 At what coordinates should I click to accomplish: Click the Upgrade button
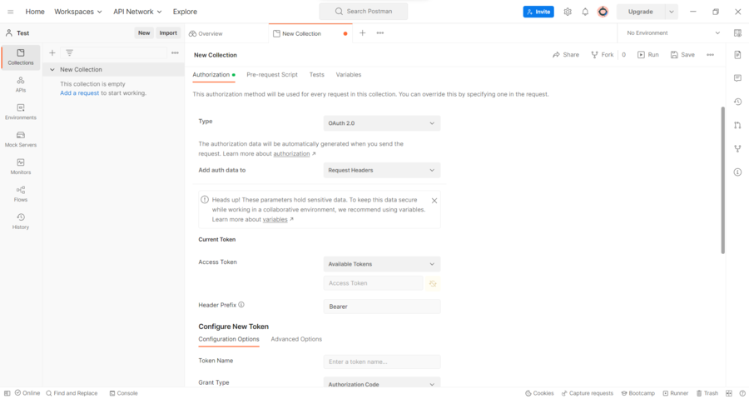point(641,12)
